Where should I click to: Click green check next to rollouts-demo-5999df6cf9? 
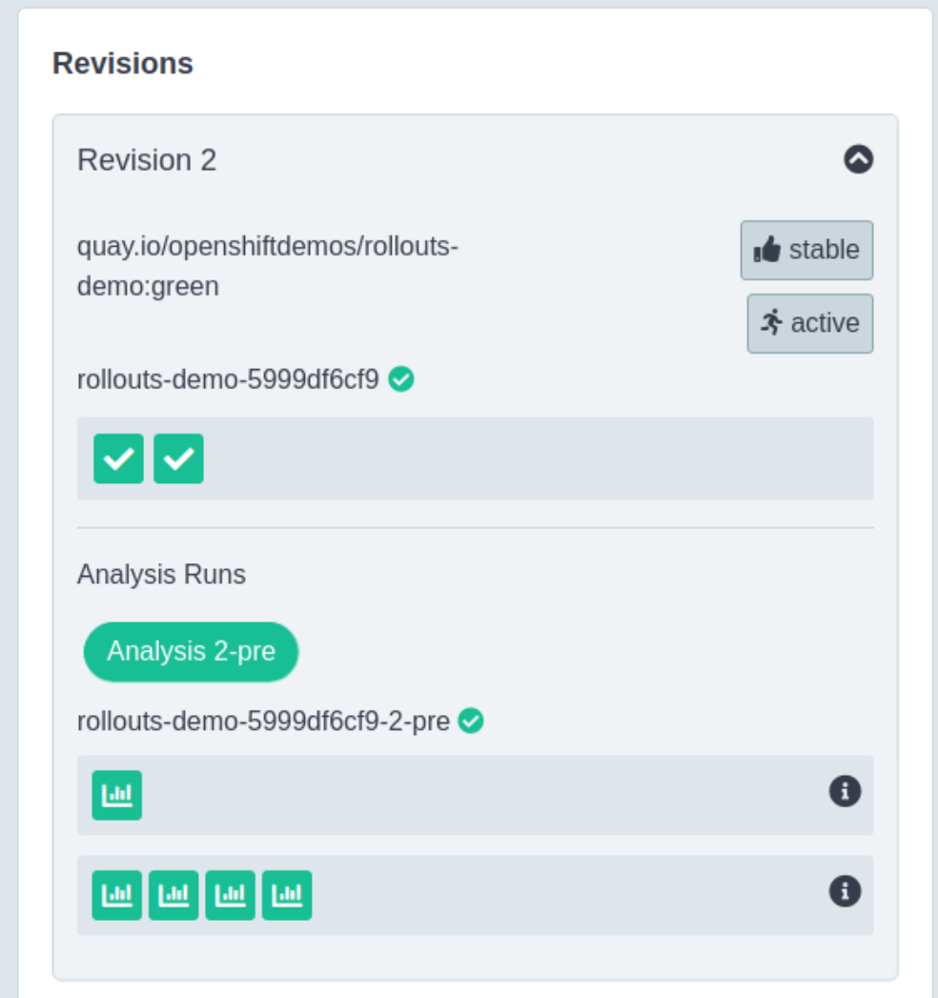point(401,379)
